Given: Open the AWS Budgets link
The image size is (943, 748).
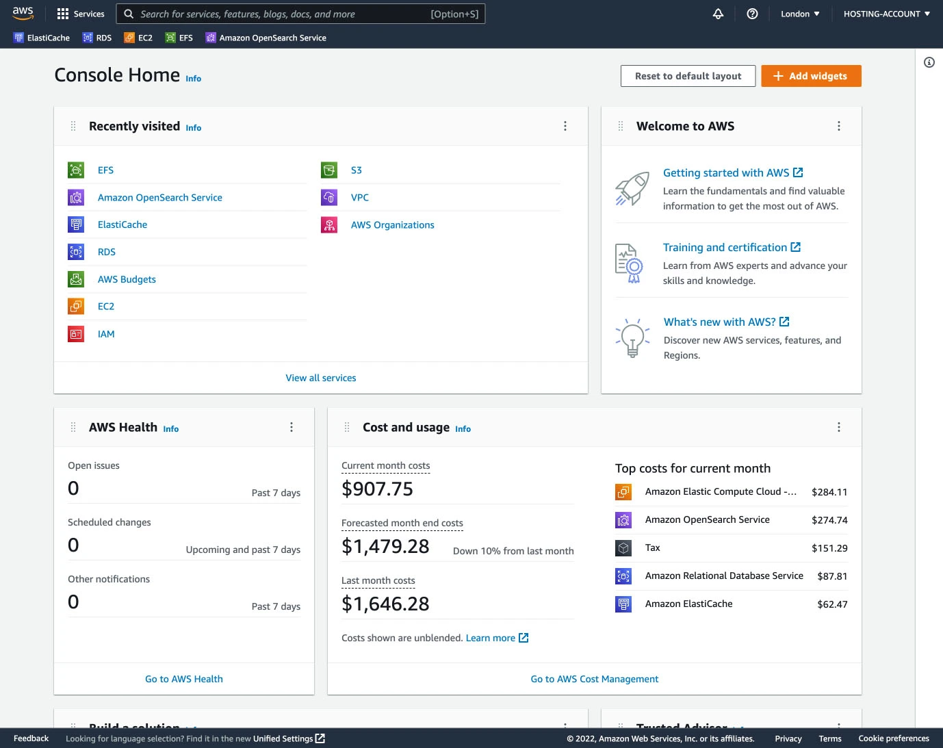Looking at the screenshot, I should click(127, 279).
